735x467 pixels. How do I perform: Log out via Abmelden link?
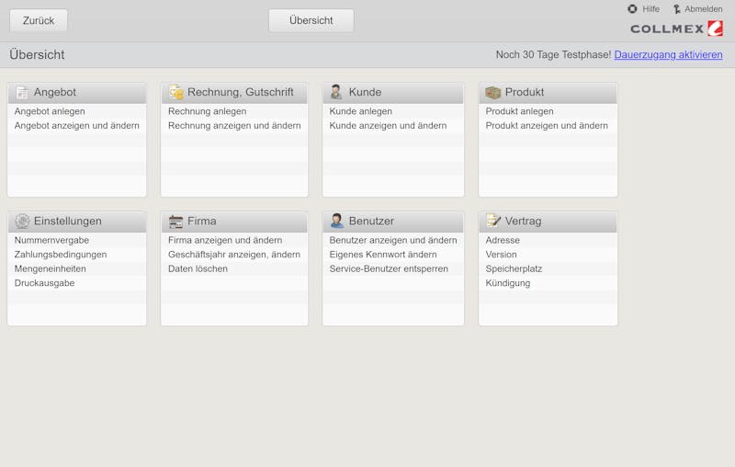pyautogui.click(x=703, y=9)
